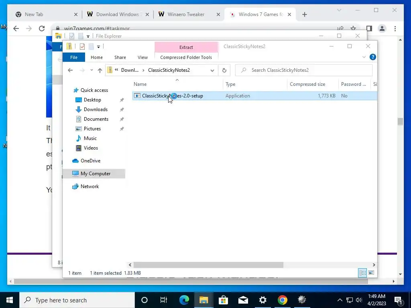Click the Extract contextual tab header
This screenshot has height=308, width=411.
[x=186, y=47]
